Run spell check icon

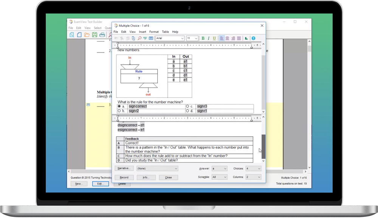pos(145,38)
